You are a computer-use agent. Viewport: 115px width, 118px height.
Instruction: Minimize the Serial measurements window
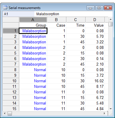tap(90, 8)
